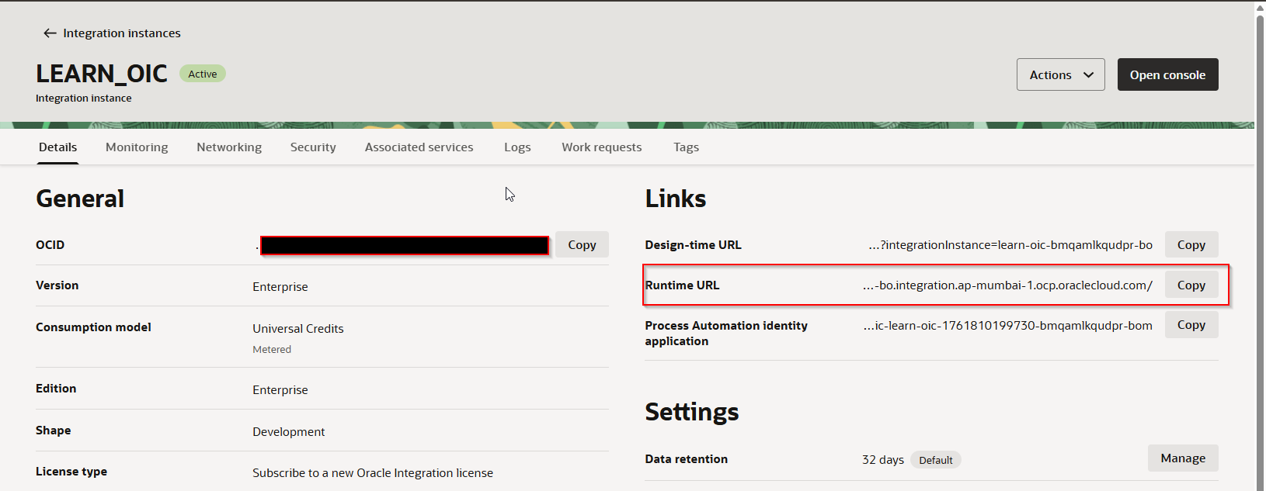Open the Actions dropdown menu
Viewport: 1266px width, 491px height.
(x=1060, y=75)
